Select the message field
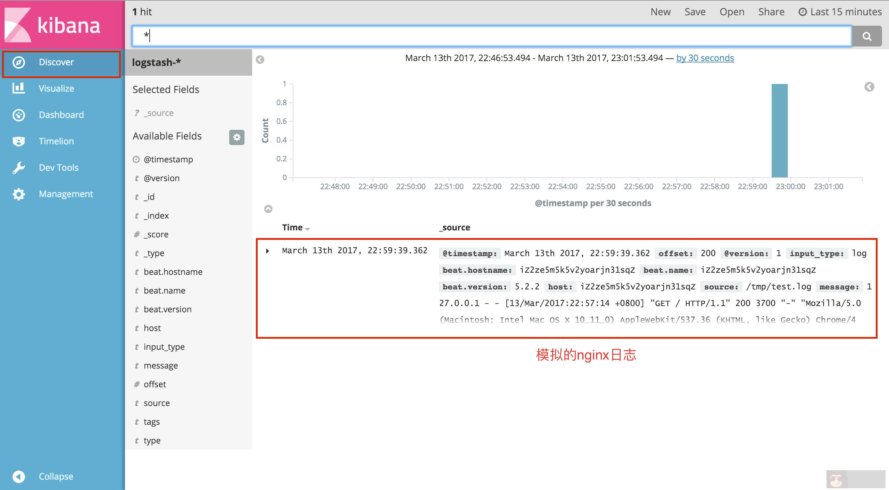Viewport: 889px width, 490px height. 161,365
